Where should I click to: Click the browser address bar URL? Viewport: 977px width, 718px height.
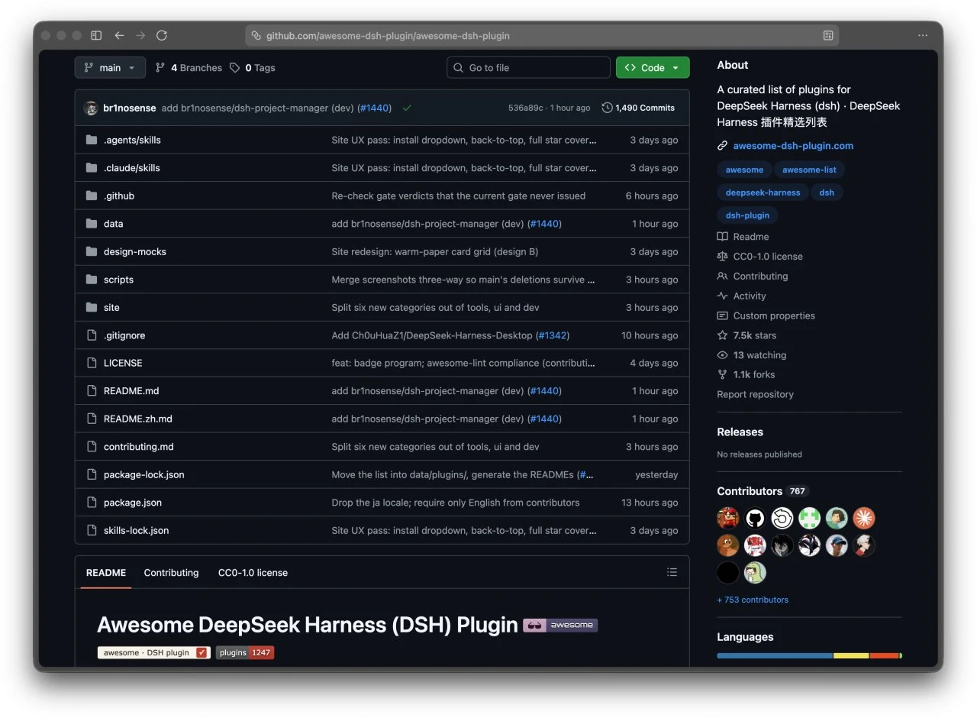(388, 36)
